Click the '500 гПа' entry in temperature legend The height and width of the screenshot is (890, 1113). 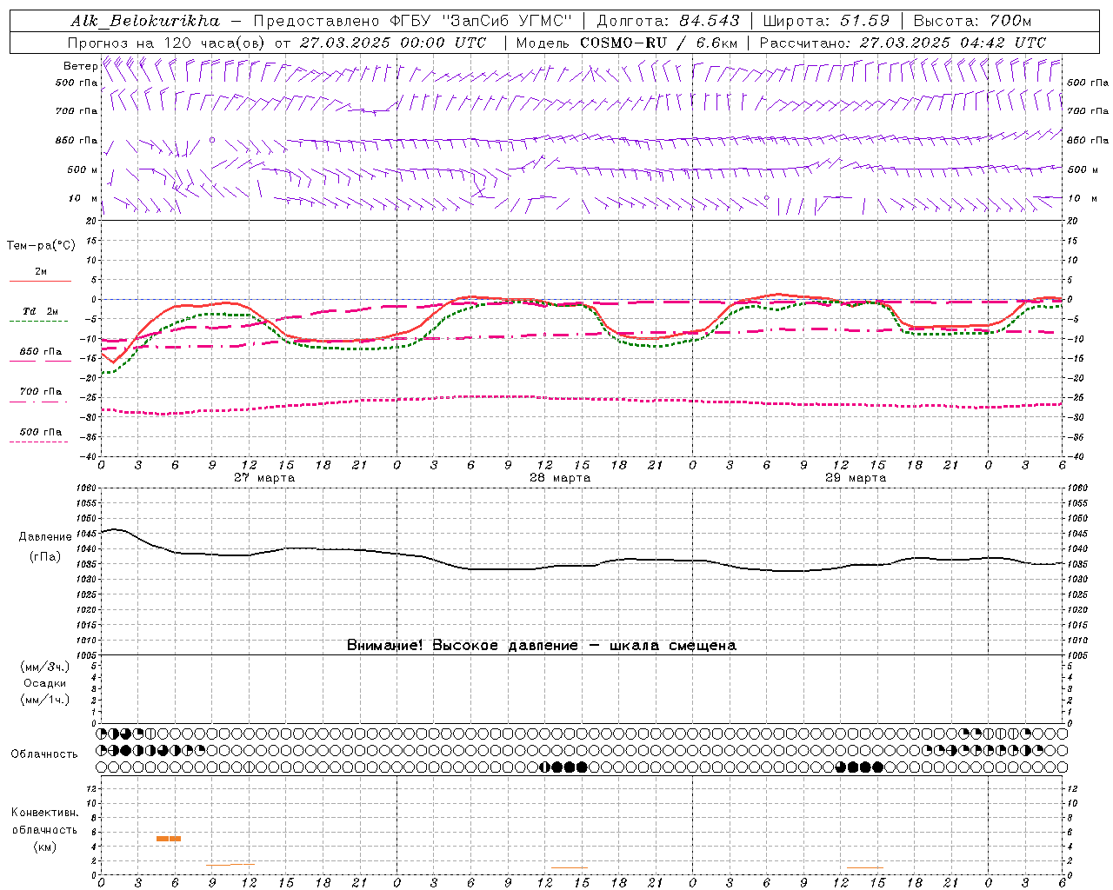[41, 432]
